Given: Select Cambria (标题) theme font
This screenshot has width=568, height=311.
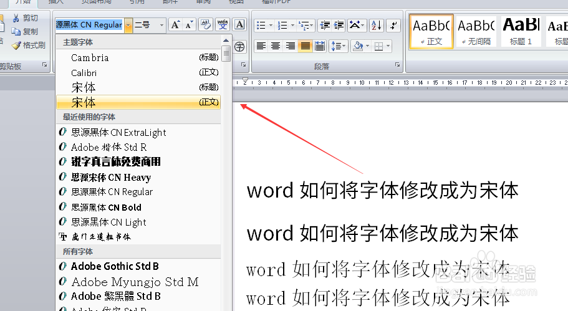Looking at the screenshot, I should [x=138, y=57].
